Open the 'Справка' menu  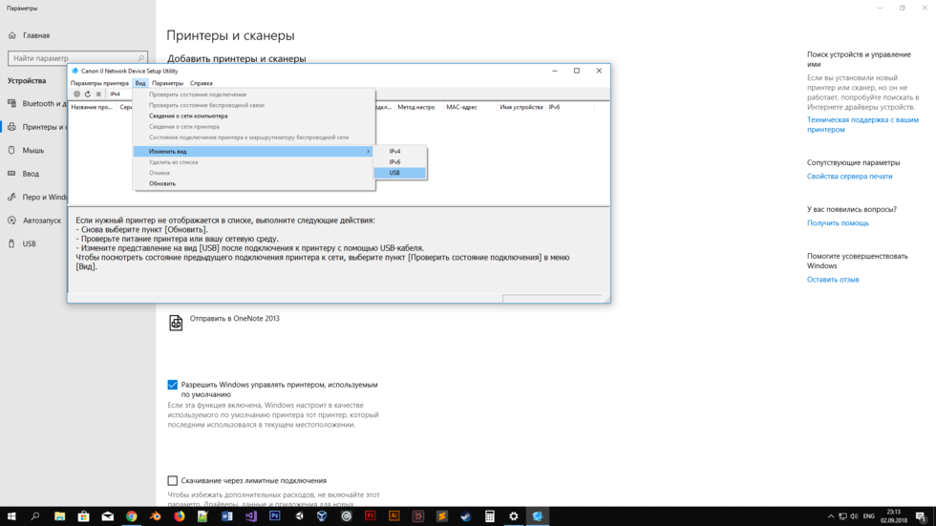pos(201,83)
